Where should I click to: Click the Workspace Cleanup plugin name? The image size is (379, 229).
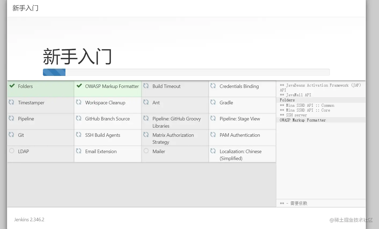105,103
